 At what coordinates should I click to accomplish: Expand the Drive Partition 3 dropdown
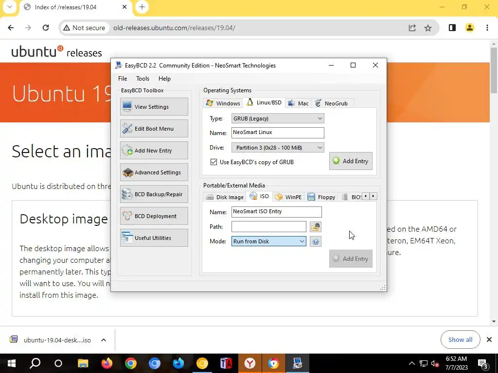pos(278,148)
